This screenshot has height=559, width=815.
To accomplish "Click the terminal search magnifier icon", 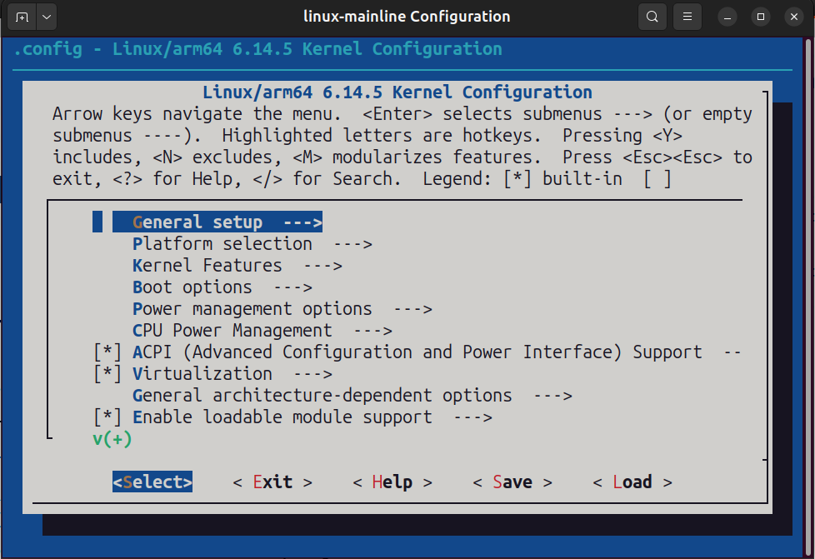I will (x=652, y=17).
